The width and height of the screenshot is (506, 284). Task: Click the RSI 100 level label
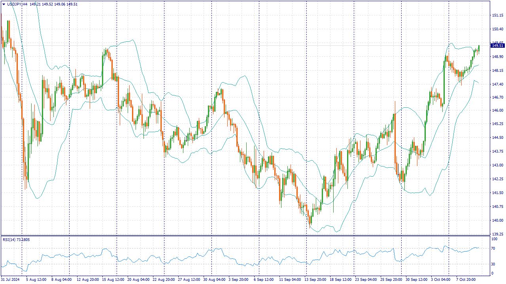495,239
